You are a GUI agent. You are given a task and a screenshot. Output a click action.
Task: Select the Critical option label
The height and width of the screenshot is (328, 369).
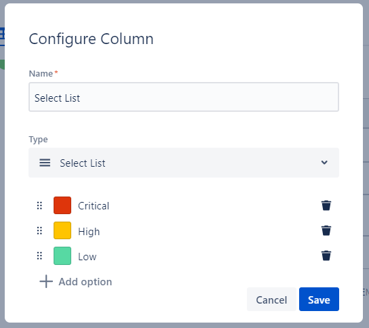point(94,206)
